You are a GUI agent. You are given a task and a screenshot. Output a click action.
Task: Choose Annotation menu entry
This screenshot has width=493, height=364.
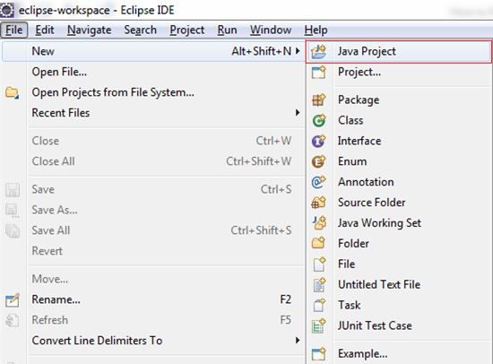click(398, 182)
